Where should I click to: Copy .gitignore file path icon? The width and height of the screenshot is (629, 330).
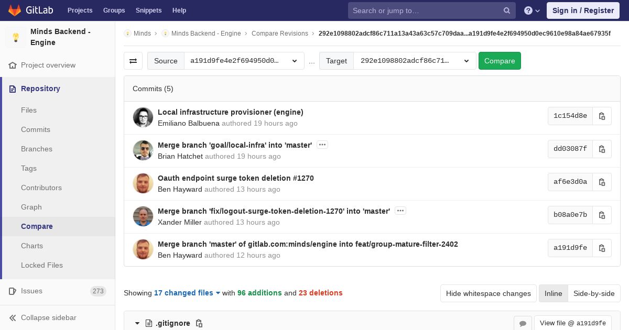(x=199, y=324)
